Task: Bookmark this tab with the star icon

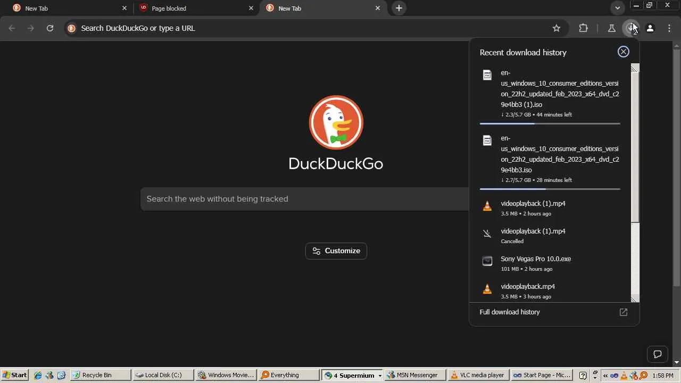Action: tap(557, 28)
